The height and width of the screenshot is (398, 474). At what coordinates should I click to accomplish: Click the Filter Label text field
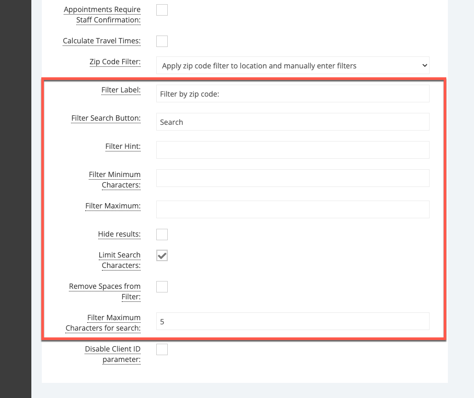(293, 94)
